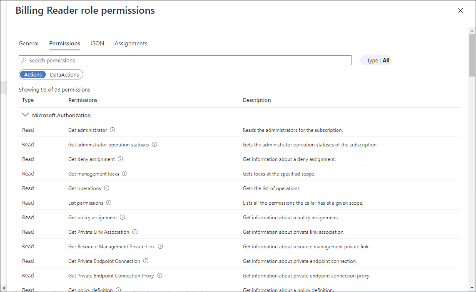Click 'Get Private Link Association' permission name
Viewport: 476px width, 292px height.
tap(99, 232)
